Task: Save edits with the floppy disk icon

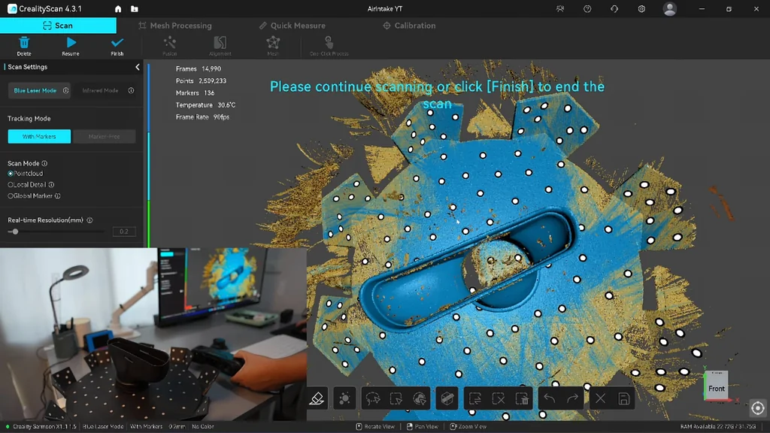Action: click(x=623, y=398)
